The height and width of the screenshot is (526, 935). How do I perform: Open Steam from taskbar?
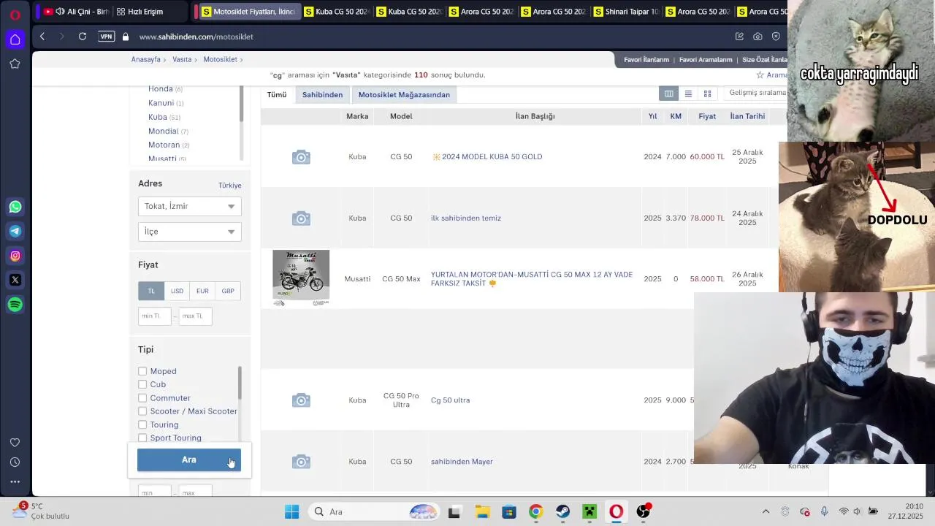(562, 511)
